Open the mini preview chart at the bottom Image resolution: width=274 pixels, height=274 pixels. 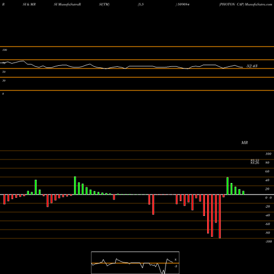(135, 262)
